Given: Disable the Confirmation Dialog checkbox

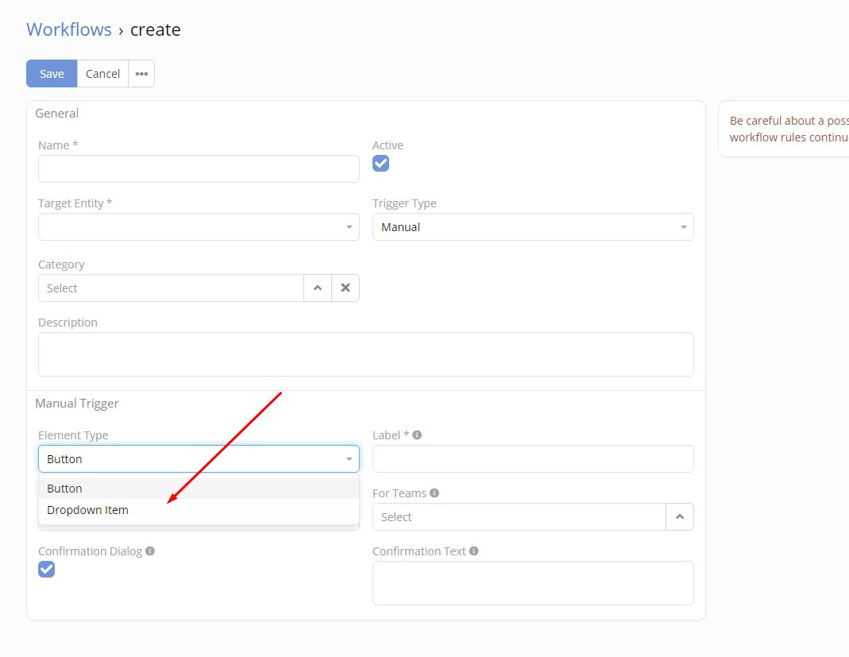Looking at the screenshot, I should click(x=47, y=569).
